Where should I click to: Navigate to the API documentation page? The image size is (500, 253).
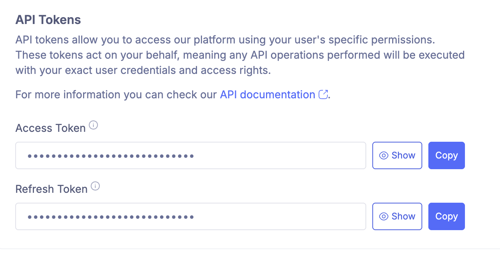pyautogui.click(x=268, y=94)
